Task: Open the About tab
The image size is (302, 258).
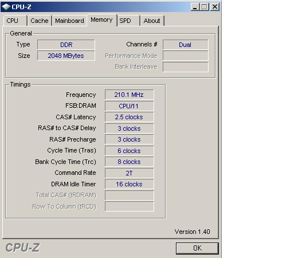Action: tap(152, 21)
